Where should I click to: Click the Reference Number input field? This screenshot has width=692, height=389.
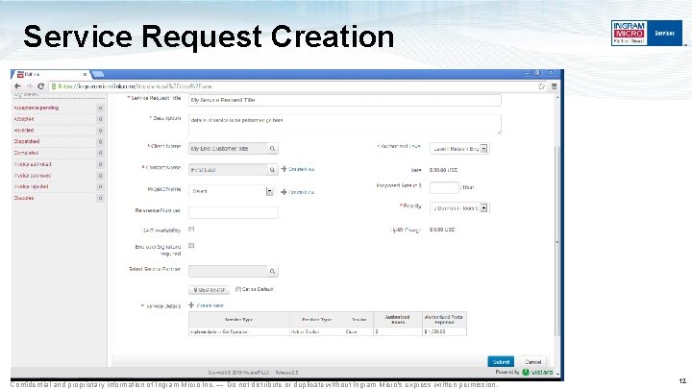[233, 212]
